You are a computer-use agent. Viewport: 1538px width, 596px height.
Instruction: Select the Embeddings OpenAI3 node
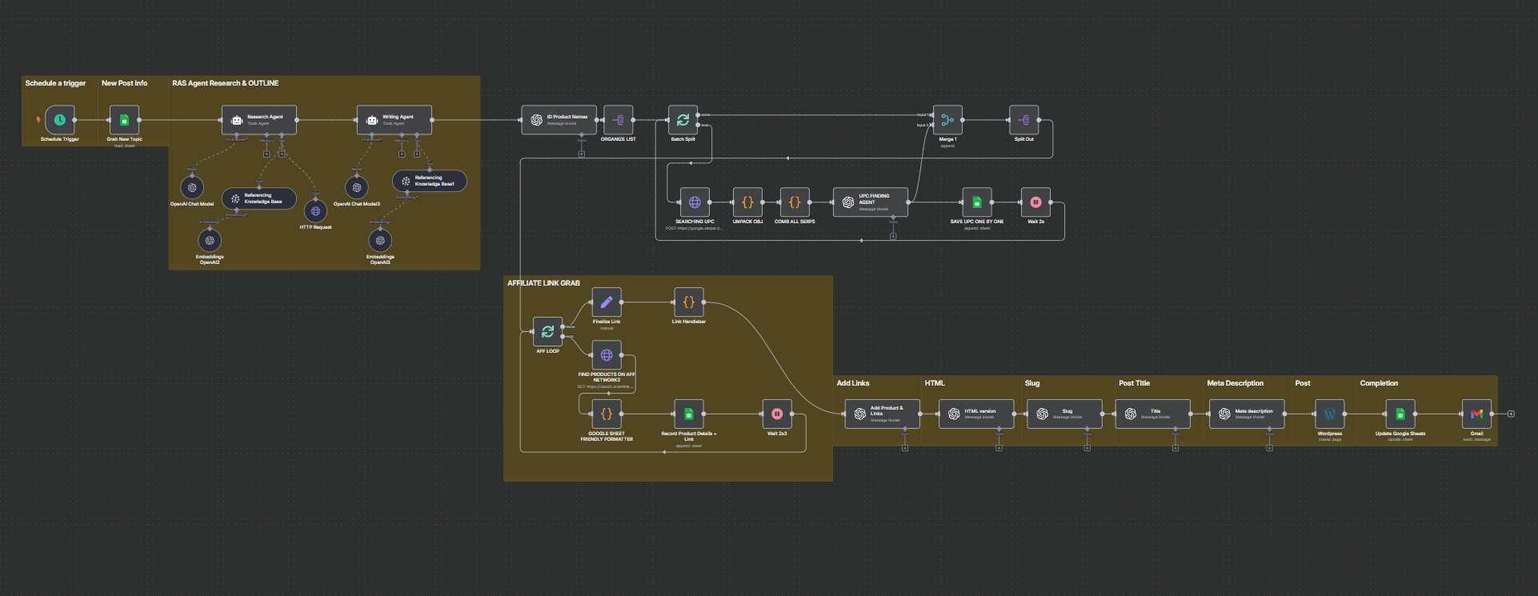click(x=380, y=240)
